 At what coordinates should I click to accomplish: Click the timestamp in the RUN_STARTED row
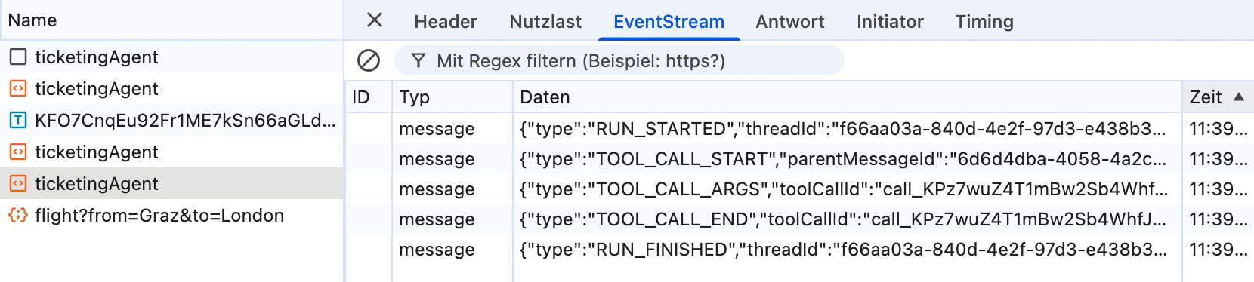[x=1218, y=129]
